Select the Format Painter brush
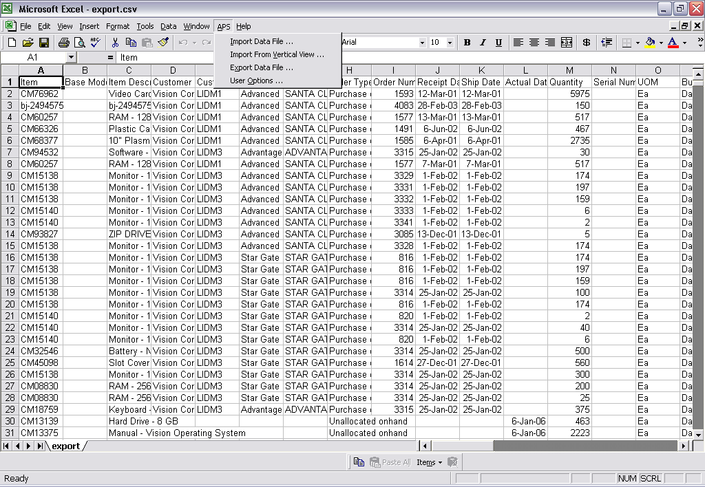Screen dimensions: 705x487 click(x=163, y=42)
